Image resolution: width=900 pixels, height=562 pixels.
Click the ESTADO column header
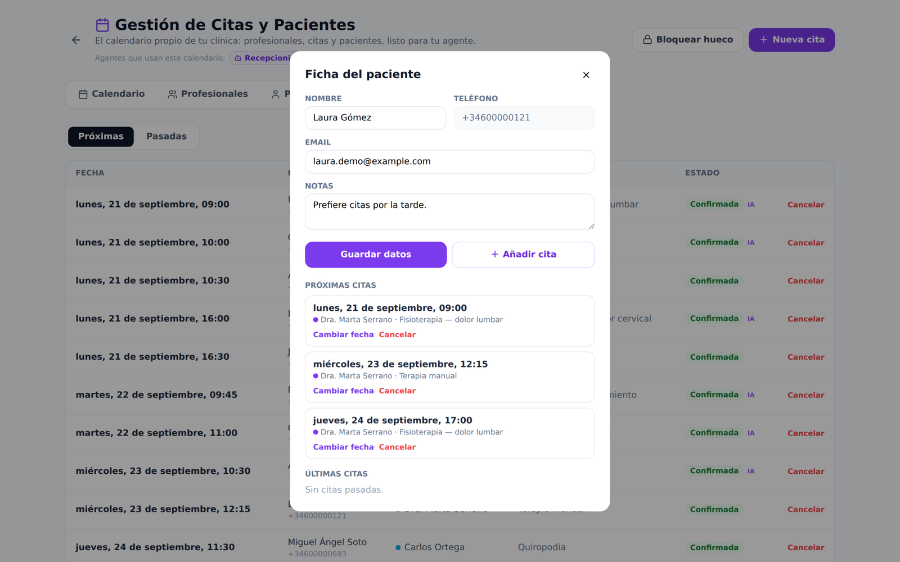coord(702,173)
